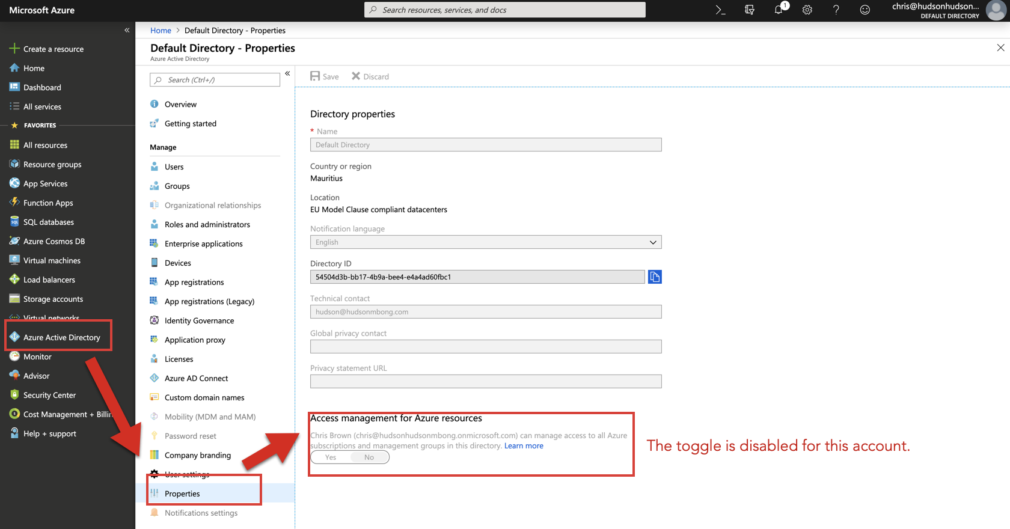Click the Name input field
Image resolution: width=1010 pixels, height=529 pixels.
[x=486, y=145]
